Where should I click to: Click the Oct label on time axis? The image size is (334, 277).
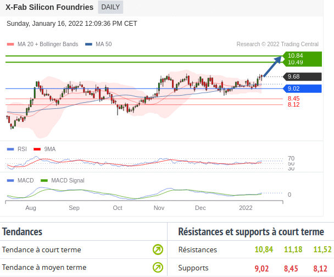(x=118, y=208)
